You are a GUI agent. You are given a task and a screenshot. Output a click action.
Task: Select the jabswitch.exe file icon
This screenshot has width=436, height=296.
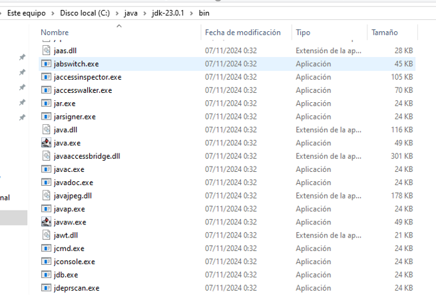(x=46, y=64)
